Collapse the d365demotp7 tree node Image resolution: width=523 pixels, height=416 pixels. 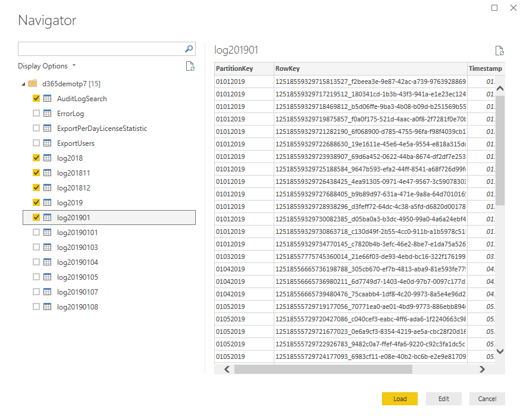[23, 84]
